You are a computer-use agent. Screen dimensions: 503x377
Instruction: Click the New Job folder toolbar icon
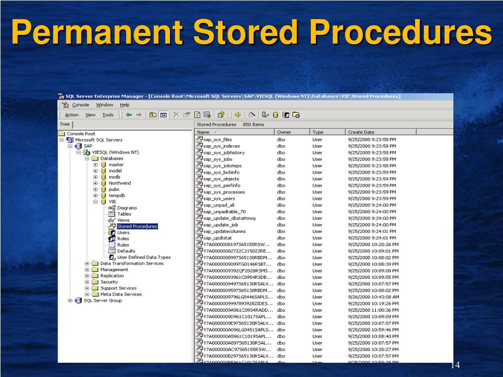pyautogui.click(x=296, y=115)
